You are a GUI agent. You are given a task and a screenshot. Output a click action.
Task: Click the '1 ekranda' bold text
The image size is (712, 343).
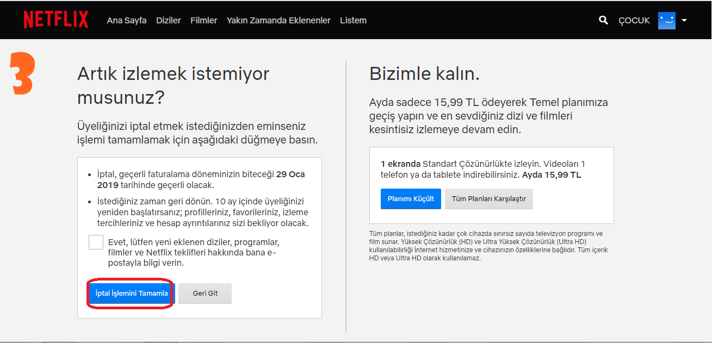(x=400, y=164)
